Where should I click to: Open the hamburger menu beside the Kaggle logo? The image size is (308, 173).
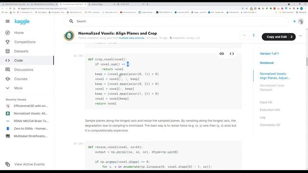click(x=8, y=21)
